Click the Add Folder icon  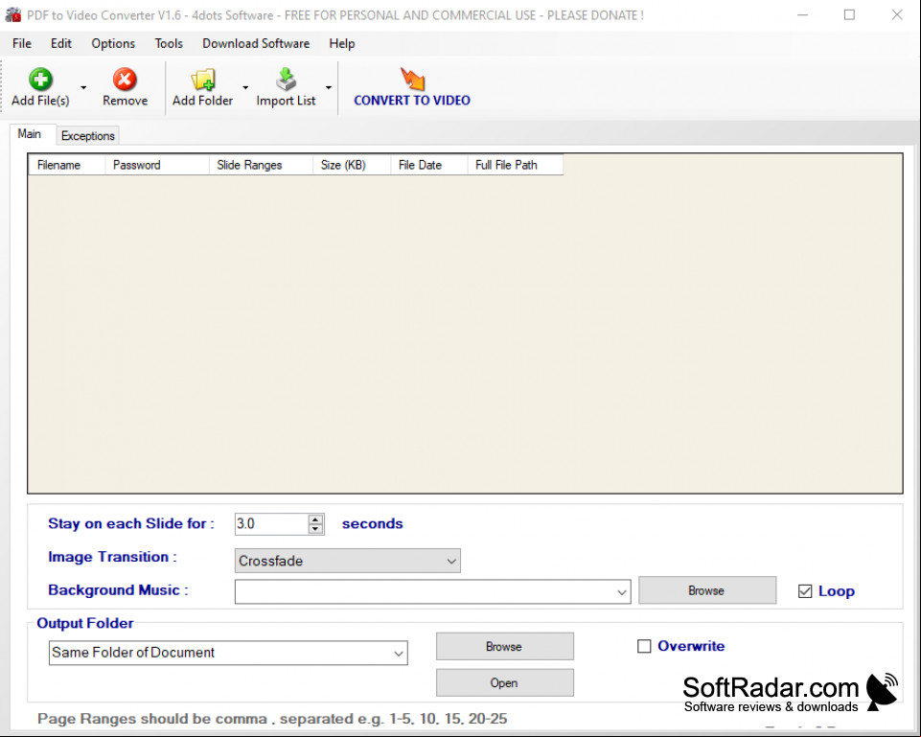[x=202, y=80]
